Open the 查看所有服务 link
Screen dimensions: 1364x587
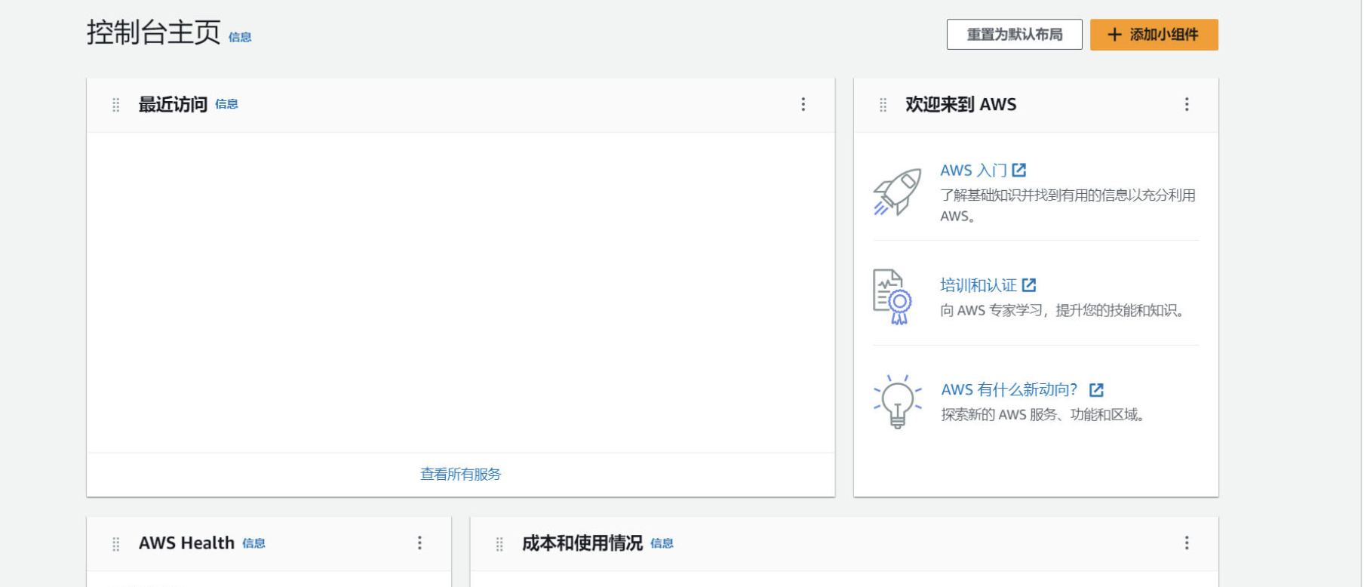point(460,474)
